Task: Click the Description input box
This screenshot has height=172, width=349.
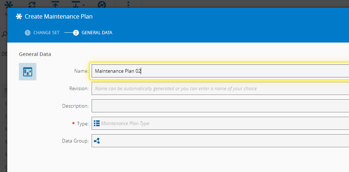Action: 218,106
